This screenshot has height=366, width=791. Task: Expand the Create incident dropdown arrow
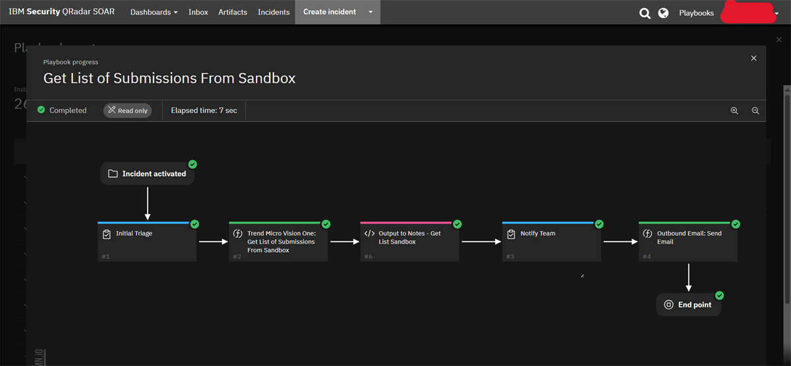370,12
